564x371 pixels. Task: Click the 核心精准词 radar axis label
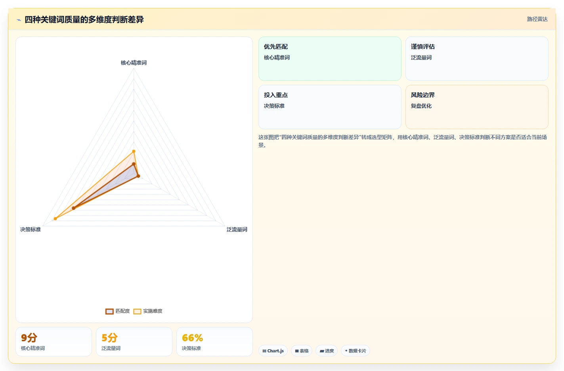click(x=134, y=63)
